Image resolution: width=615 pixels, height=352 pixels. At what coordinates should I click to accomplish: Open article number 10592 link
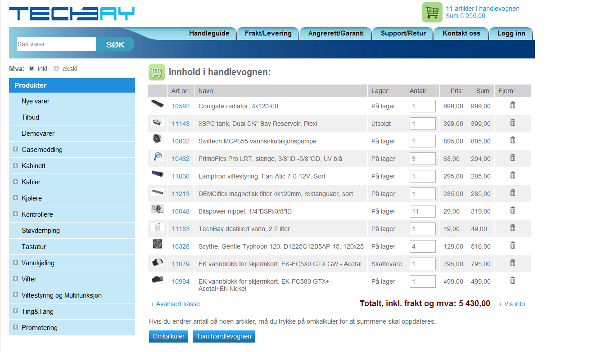[x=181, y=106]
